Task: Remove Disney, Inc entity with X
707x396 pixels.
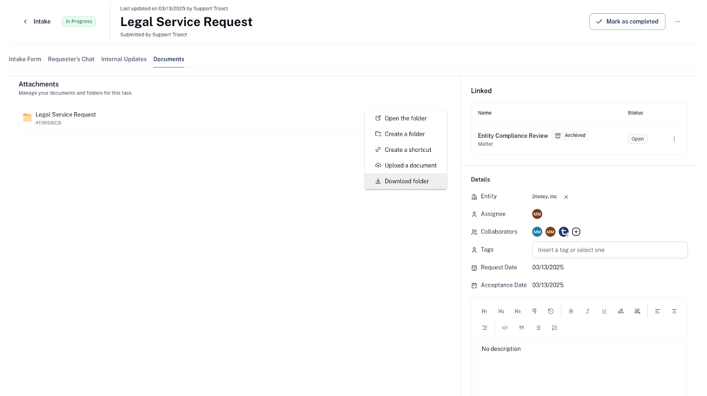Action: click(x=566, y=197)
